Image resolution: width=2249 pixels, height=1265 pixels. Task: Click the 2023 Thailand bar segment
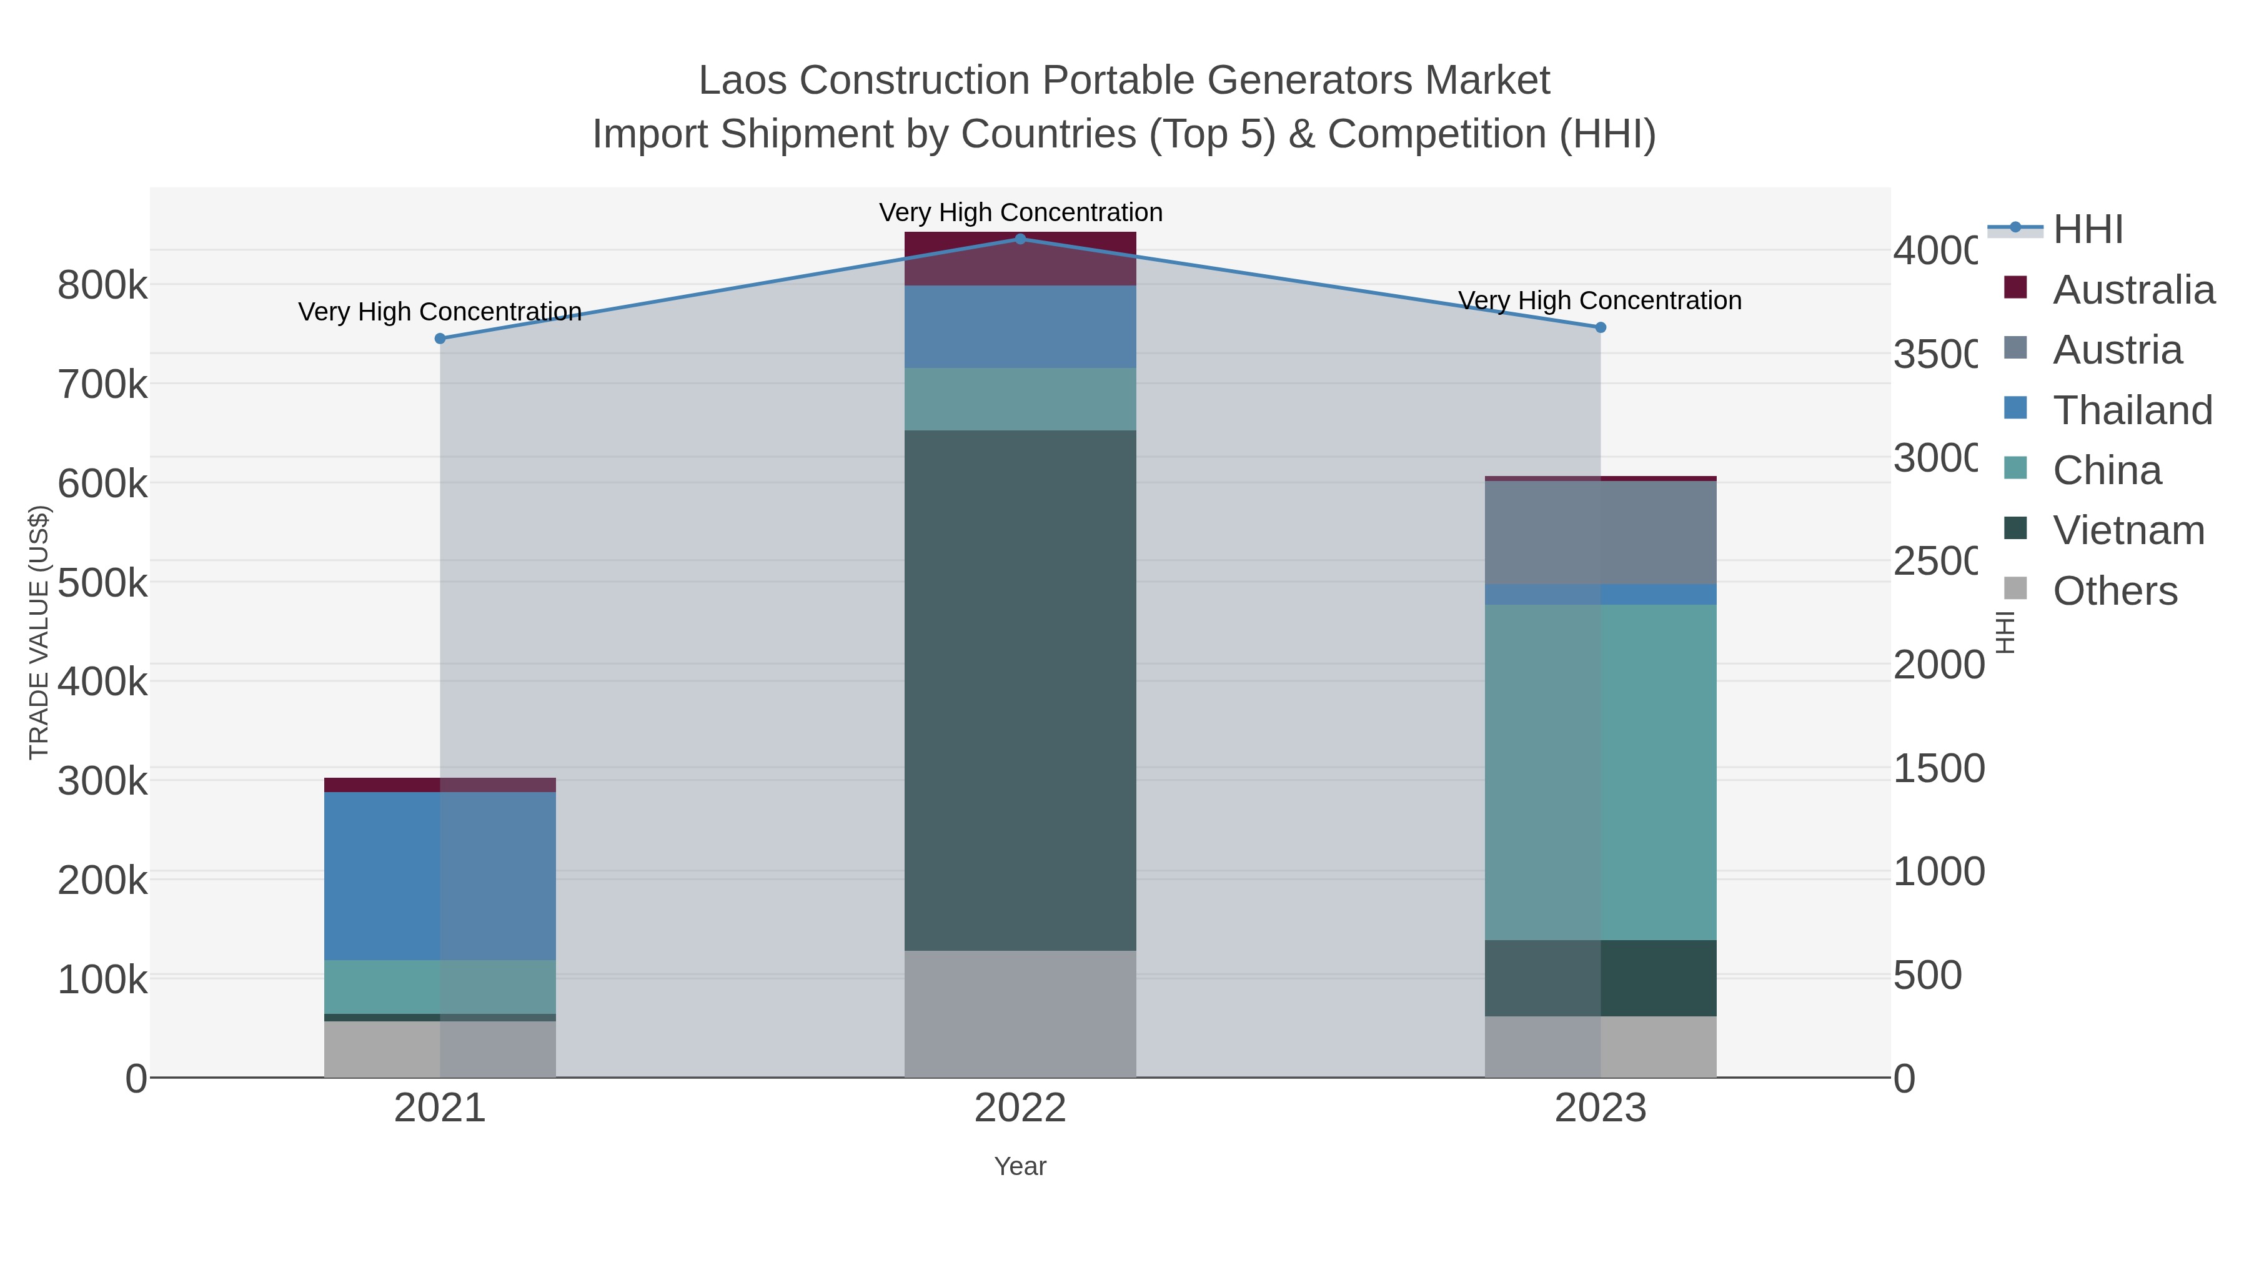(1601, 595)
